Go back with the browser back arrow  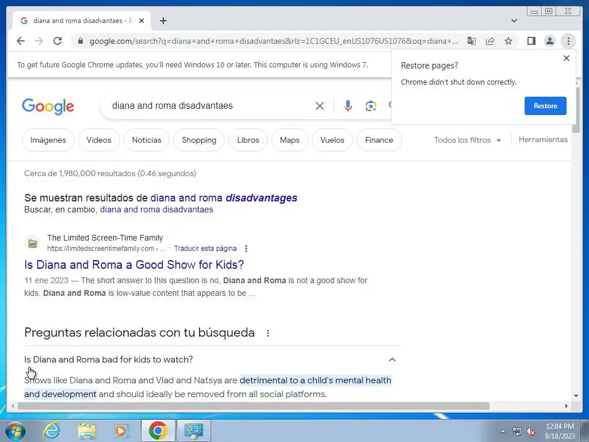coord(21,41)
